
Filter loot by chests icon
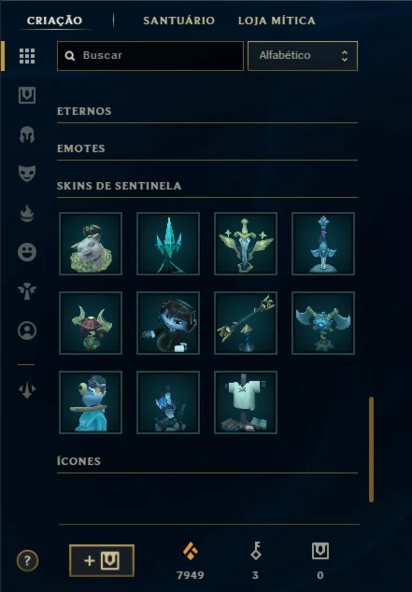click(x=27, y=95)
